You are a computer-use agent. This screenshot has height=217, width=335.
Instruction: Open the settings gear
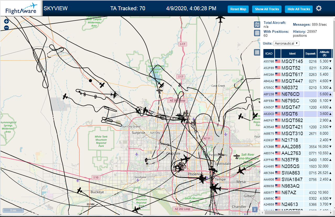click(319, 8)
